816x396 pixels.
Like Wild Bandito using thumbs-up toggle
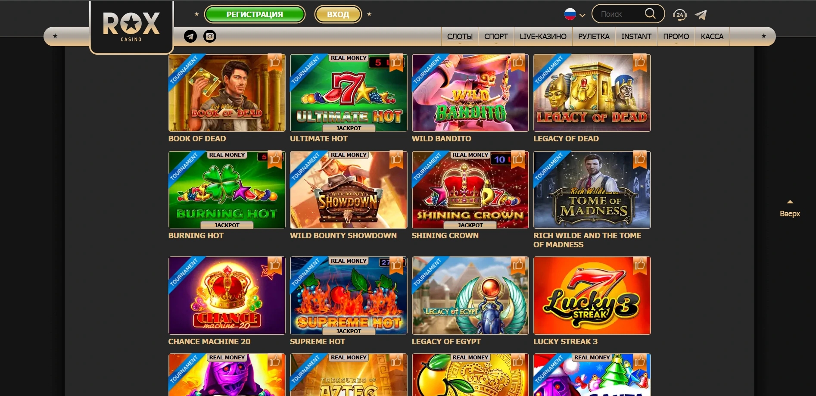(x=518, y=62)
